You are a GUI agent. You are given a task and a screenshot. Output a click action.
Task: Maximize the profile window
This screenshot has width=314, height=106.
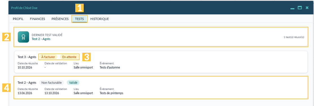tap(300, 8)
